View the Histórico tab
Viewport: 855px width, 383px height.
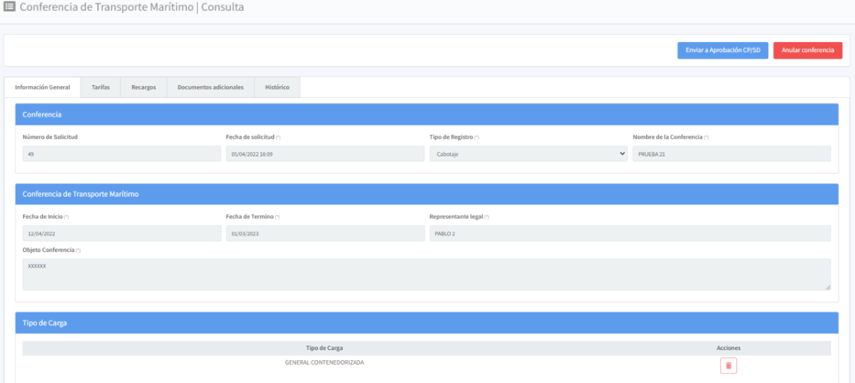(x=277, y=87)
